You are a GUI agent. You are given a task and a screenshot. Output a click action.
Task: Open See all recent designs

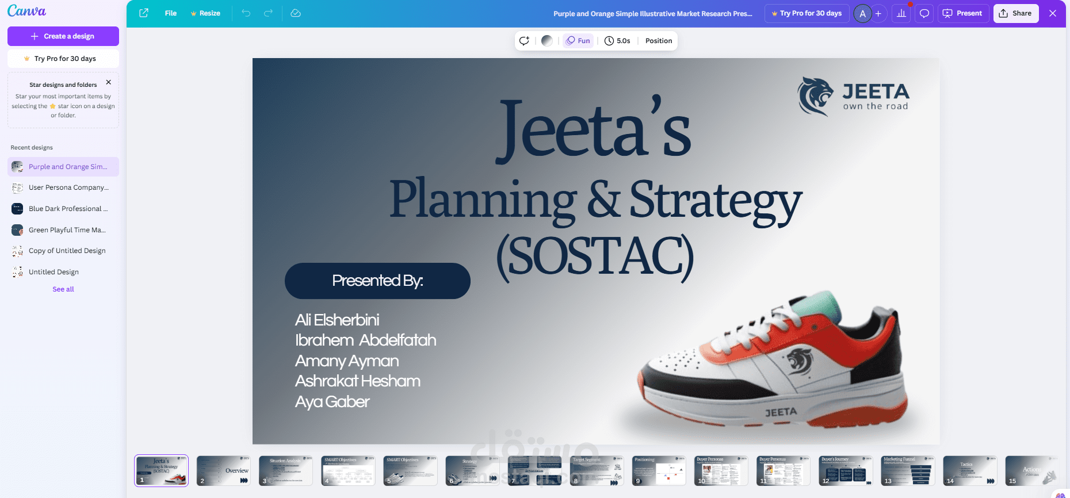pyautogui.click(x=63, y=289)
